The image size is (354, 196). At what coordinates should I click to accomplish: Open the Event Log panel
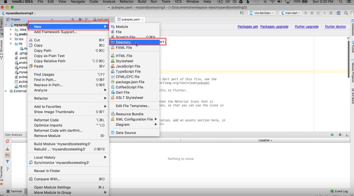[339, 191]
